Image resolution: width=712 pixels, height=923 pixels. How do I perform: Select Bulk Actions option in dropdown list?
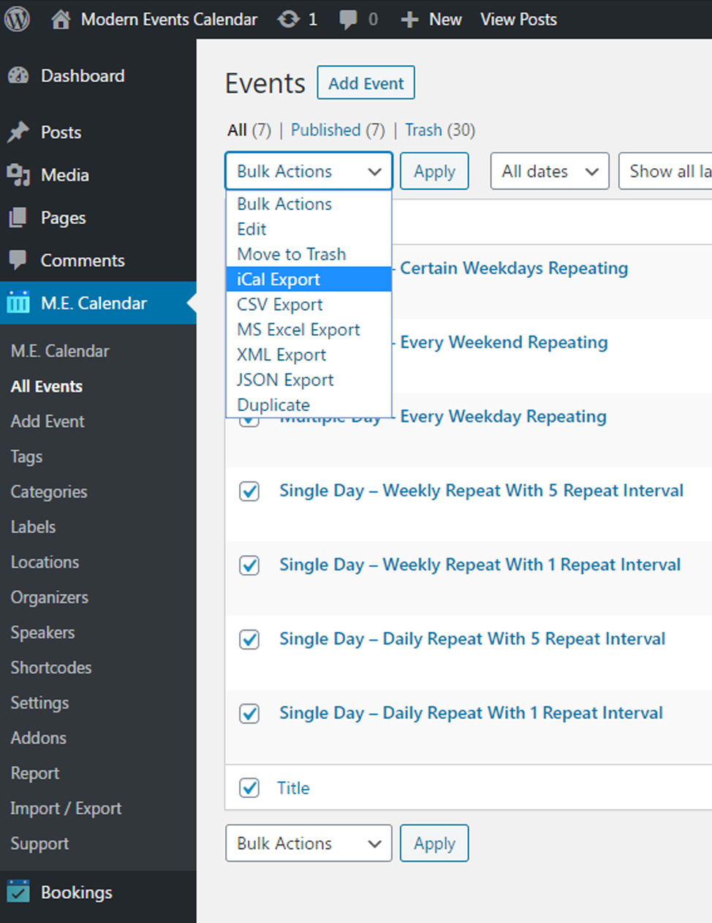(308, 204)
